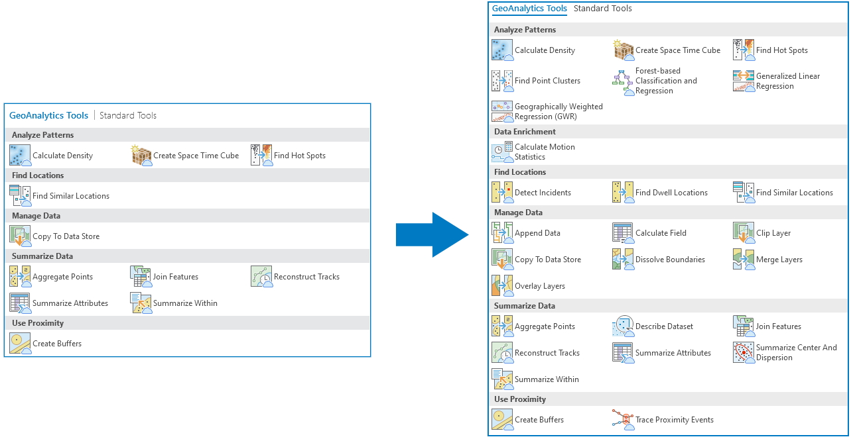Click Find Locations header in left panel
This screenshot has height=441, width=851.
pos(187,175)
